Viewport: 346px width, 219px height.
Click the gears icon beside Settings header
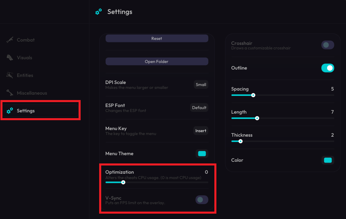[x=98, y=12]
